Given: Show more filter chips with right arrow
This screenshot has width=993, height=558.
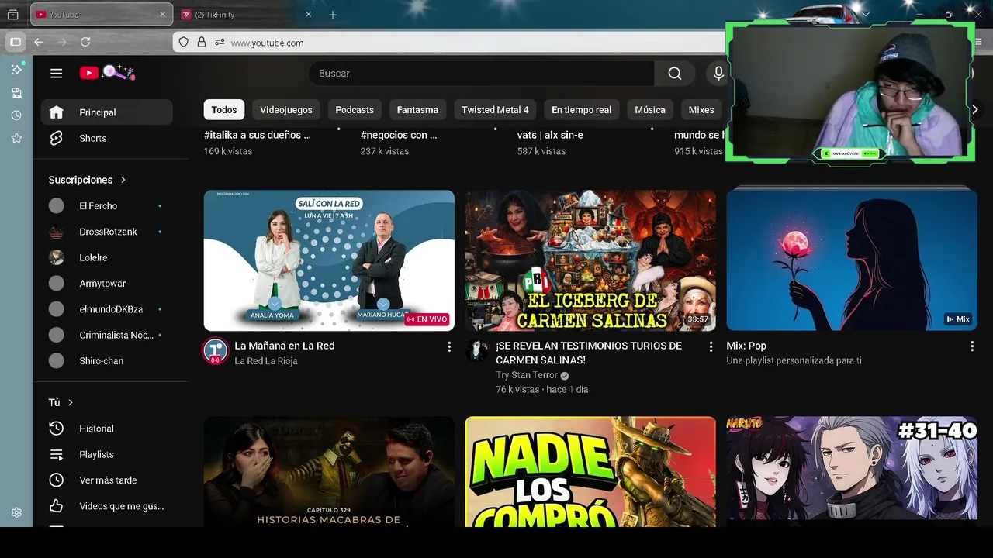Looking at the screenshot, I should (975, 110).
